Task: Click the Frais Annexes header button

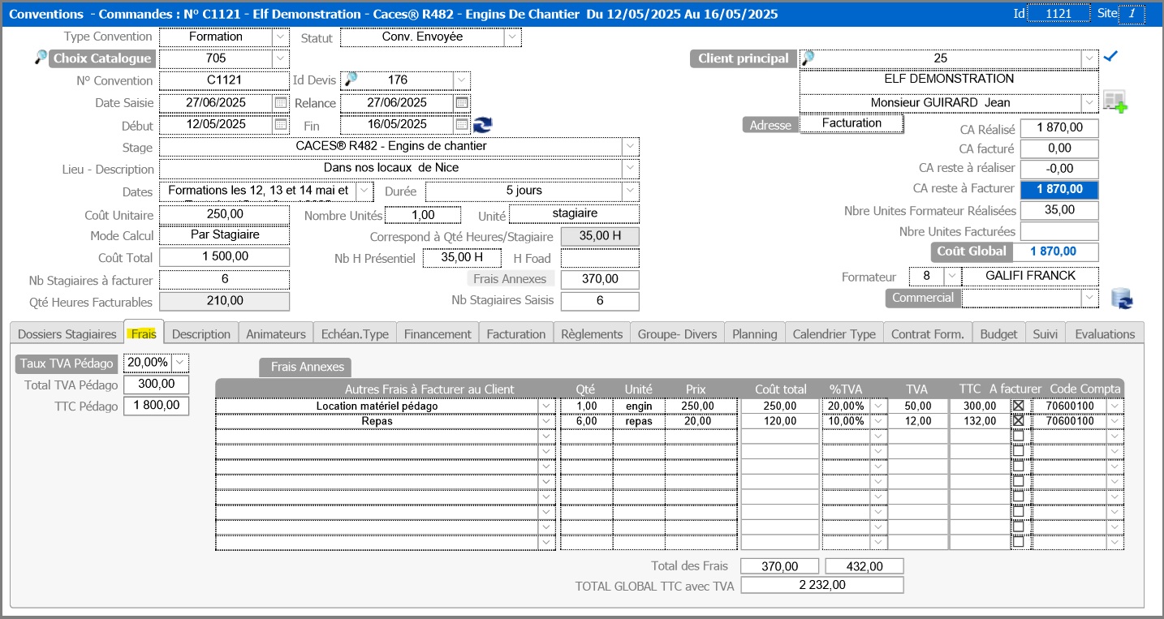Action: tap(305, 367)
